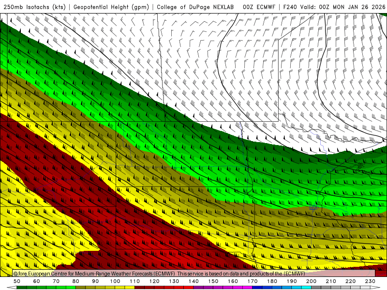The image size is (387, 290).
Task: Click the legend label '140'
Action: point(193,281)
